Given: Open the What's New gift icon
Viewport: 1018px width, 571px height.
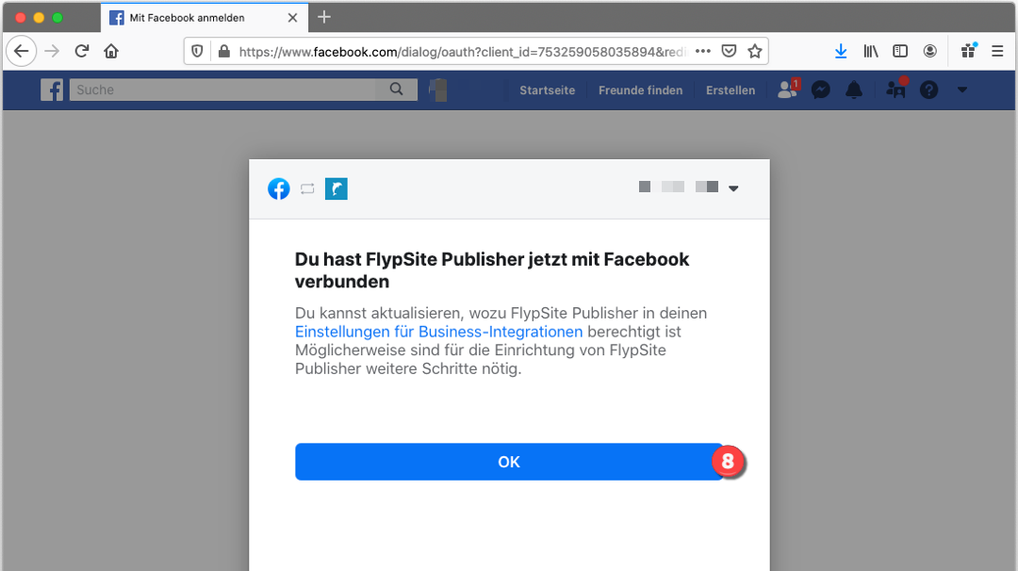Looking at the screenshot, I should pyautogui.click(x=969, y=51).
